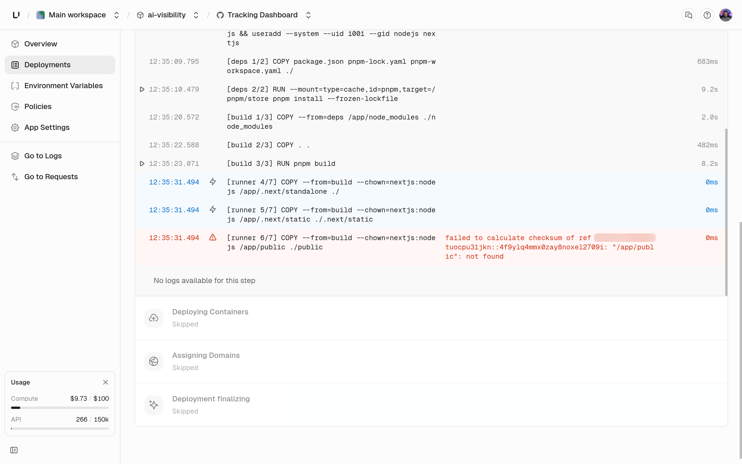Click the Go to Requests arrows icon

(15, 177)
